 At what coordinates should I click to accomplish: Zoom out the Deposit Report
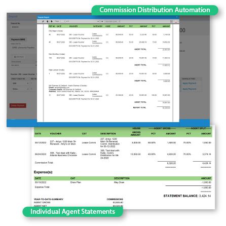(x=98, y=21)
